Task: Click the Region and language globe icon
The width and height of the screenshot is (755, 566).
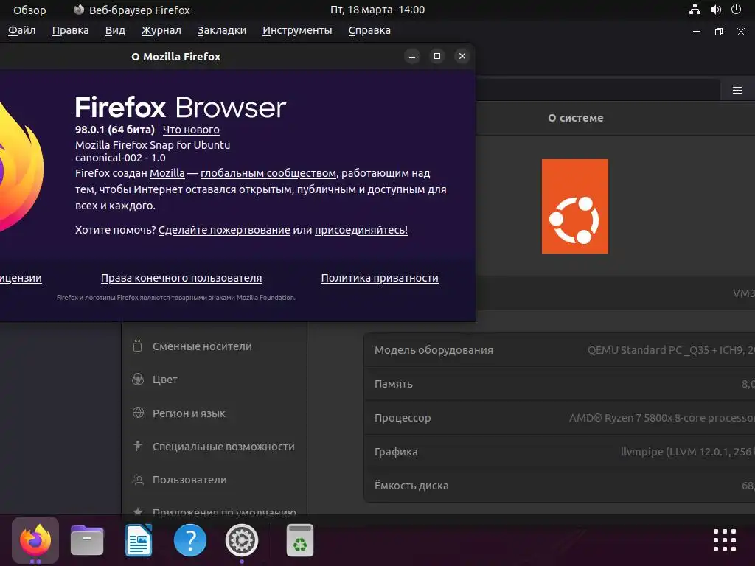Action: [x=138, y=413]
